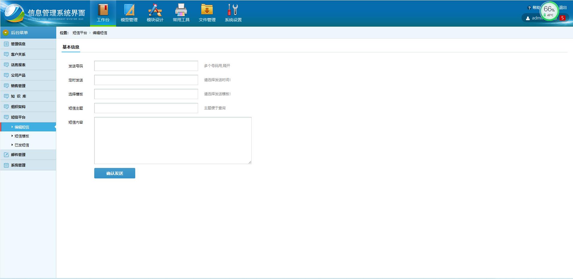
Task: Click into the 短信内容 text area
Action: (x=173, y=140)
